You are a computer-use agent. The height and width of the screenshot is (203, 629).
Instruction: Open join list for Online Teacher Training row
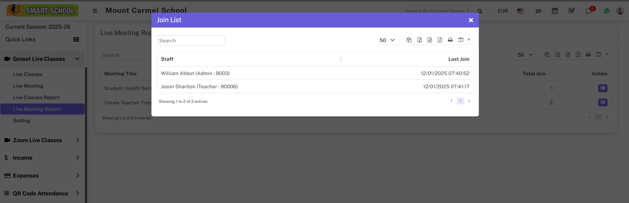point(603,102)
